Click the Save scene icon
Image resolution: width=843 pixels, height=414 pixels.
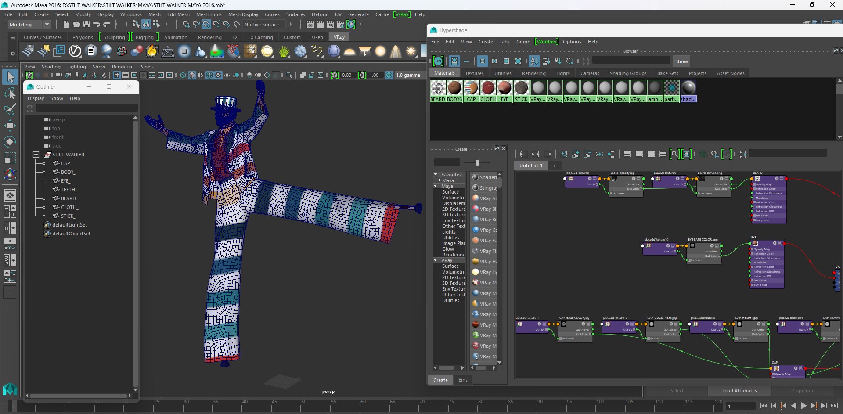86,25
